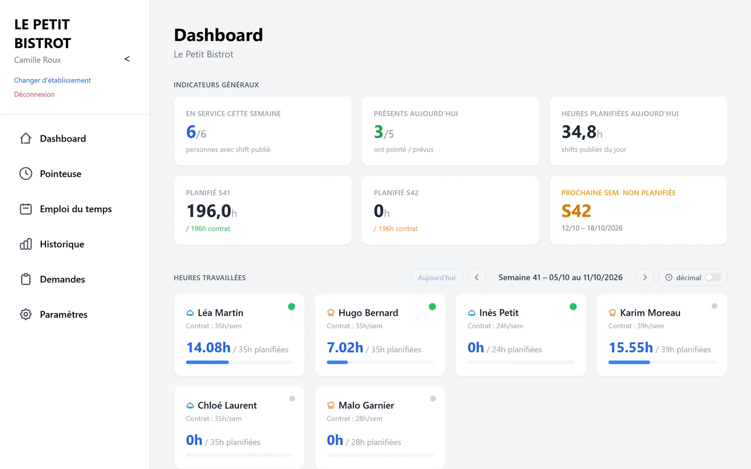Click the chef hat icon beside Hugo Bernard

point(331,313)
